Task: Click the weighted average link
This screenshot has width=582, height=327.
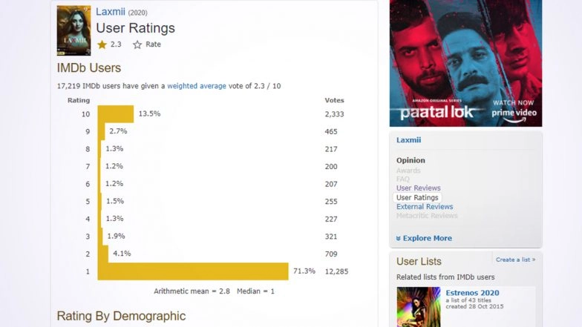Action: point(197,86)
